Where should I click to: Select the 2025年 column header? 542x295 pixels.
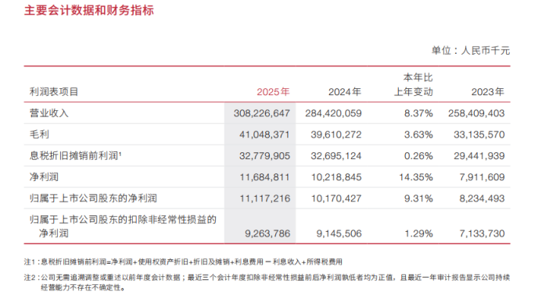(x=273, y=92)
